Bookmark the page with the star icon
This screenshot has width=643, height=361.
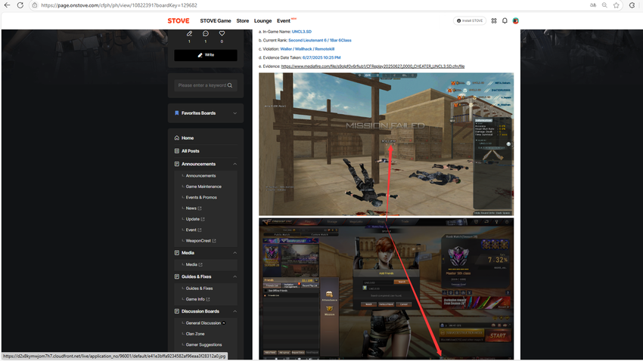(616, 5)
